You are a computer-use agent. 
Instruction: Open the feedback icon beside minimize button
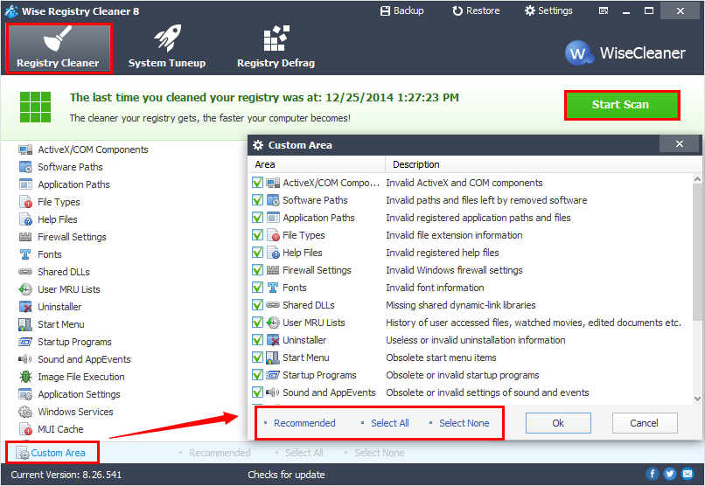604,10
